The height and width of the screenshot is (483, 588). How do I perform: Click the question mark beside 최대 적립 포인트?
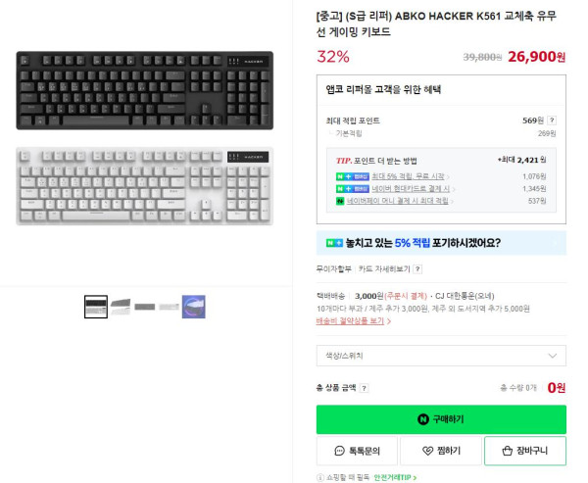pos(552,121)
